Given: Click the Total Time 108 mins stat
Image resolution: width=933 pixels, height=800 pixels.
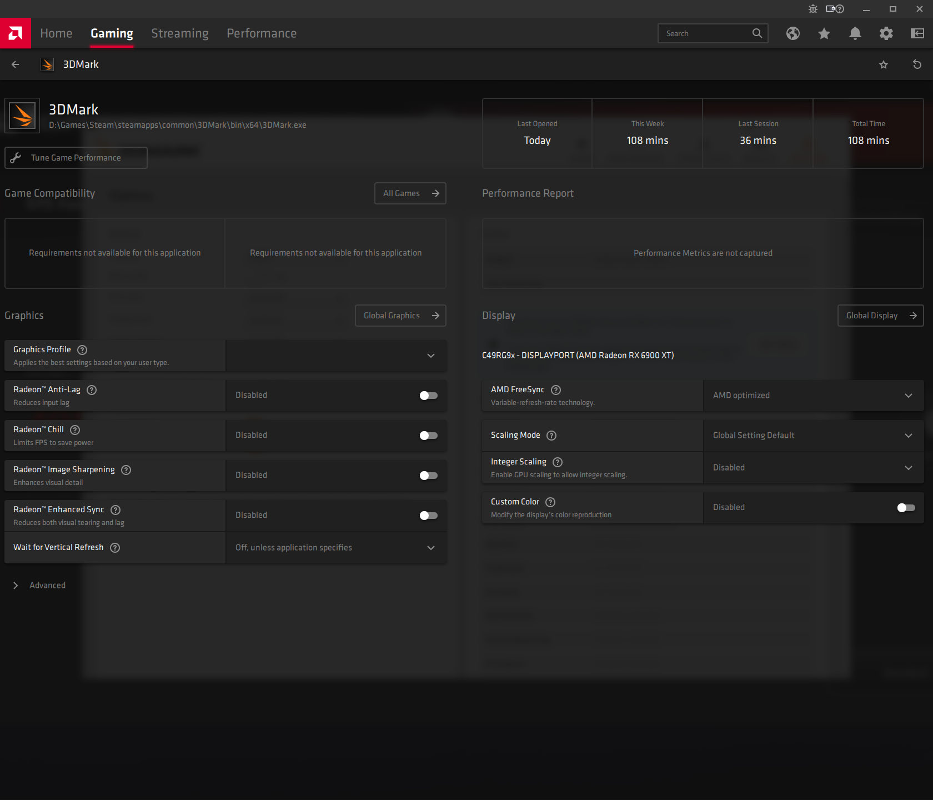Looking at the screenshot, I should (869, 133).
